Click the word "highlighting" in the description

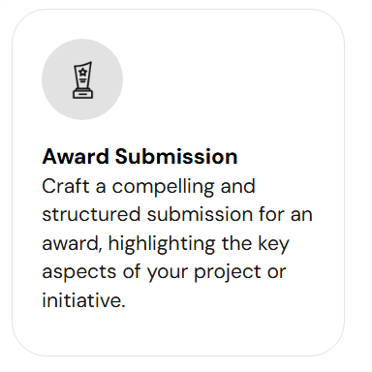(x=162, y=244)
